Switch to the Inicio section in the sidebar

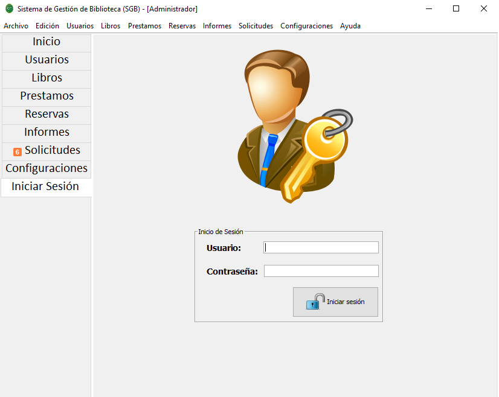(45, 42)
